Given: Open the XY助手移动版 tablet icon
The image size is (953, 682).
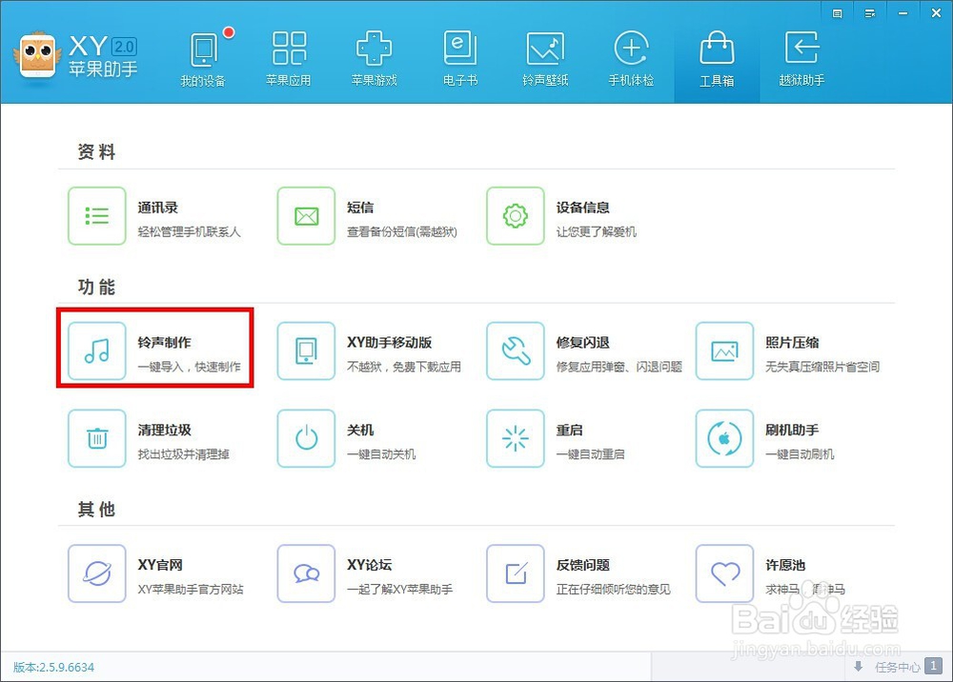Looking at the screenshot, I should tap(306, 351).
